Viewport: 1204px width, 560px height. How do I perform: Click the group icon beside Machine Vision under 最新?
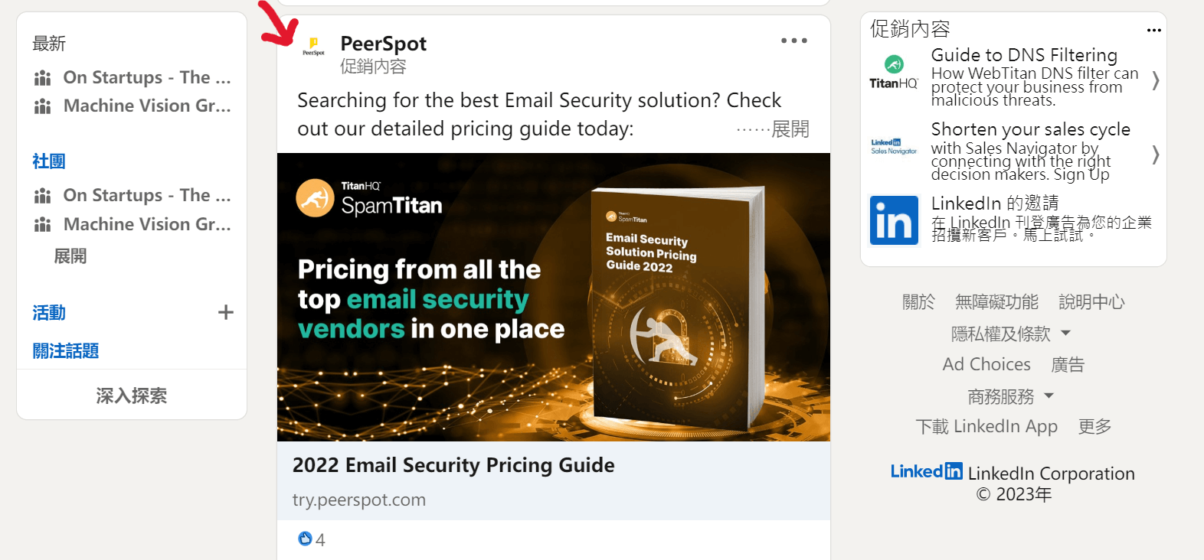43,106
